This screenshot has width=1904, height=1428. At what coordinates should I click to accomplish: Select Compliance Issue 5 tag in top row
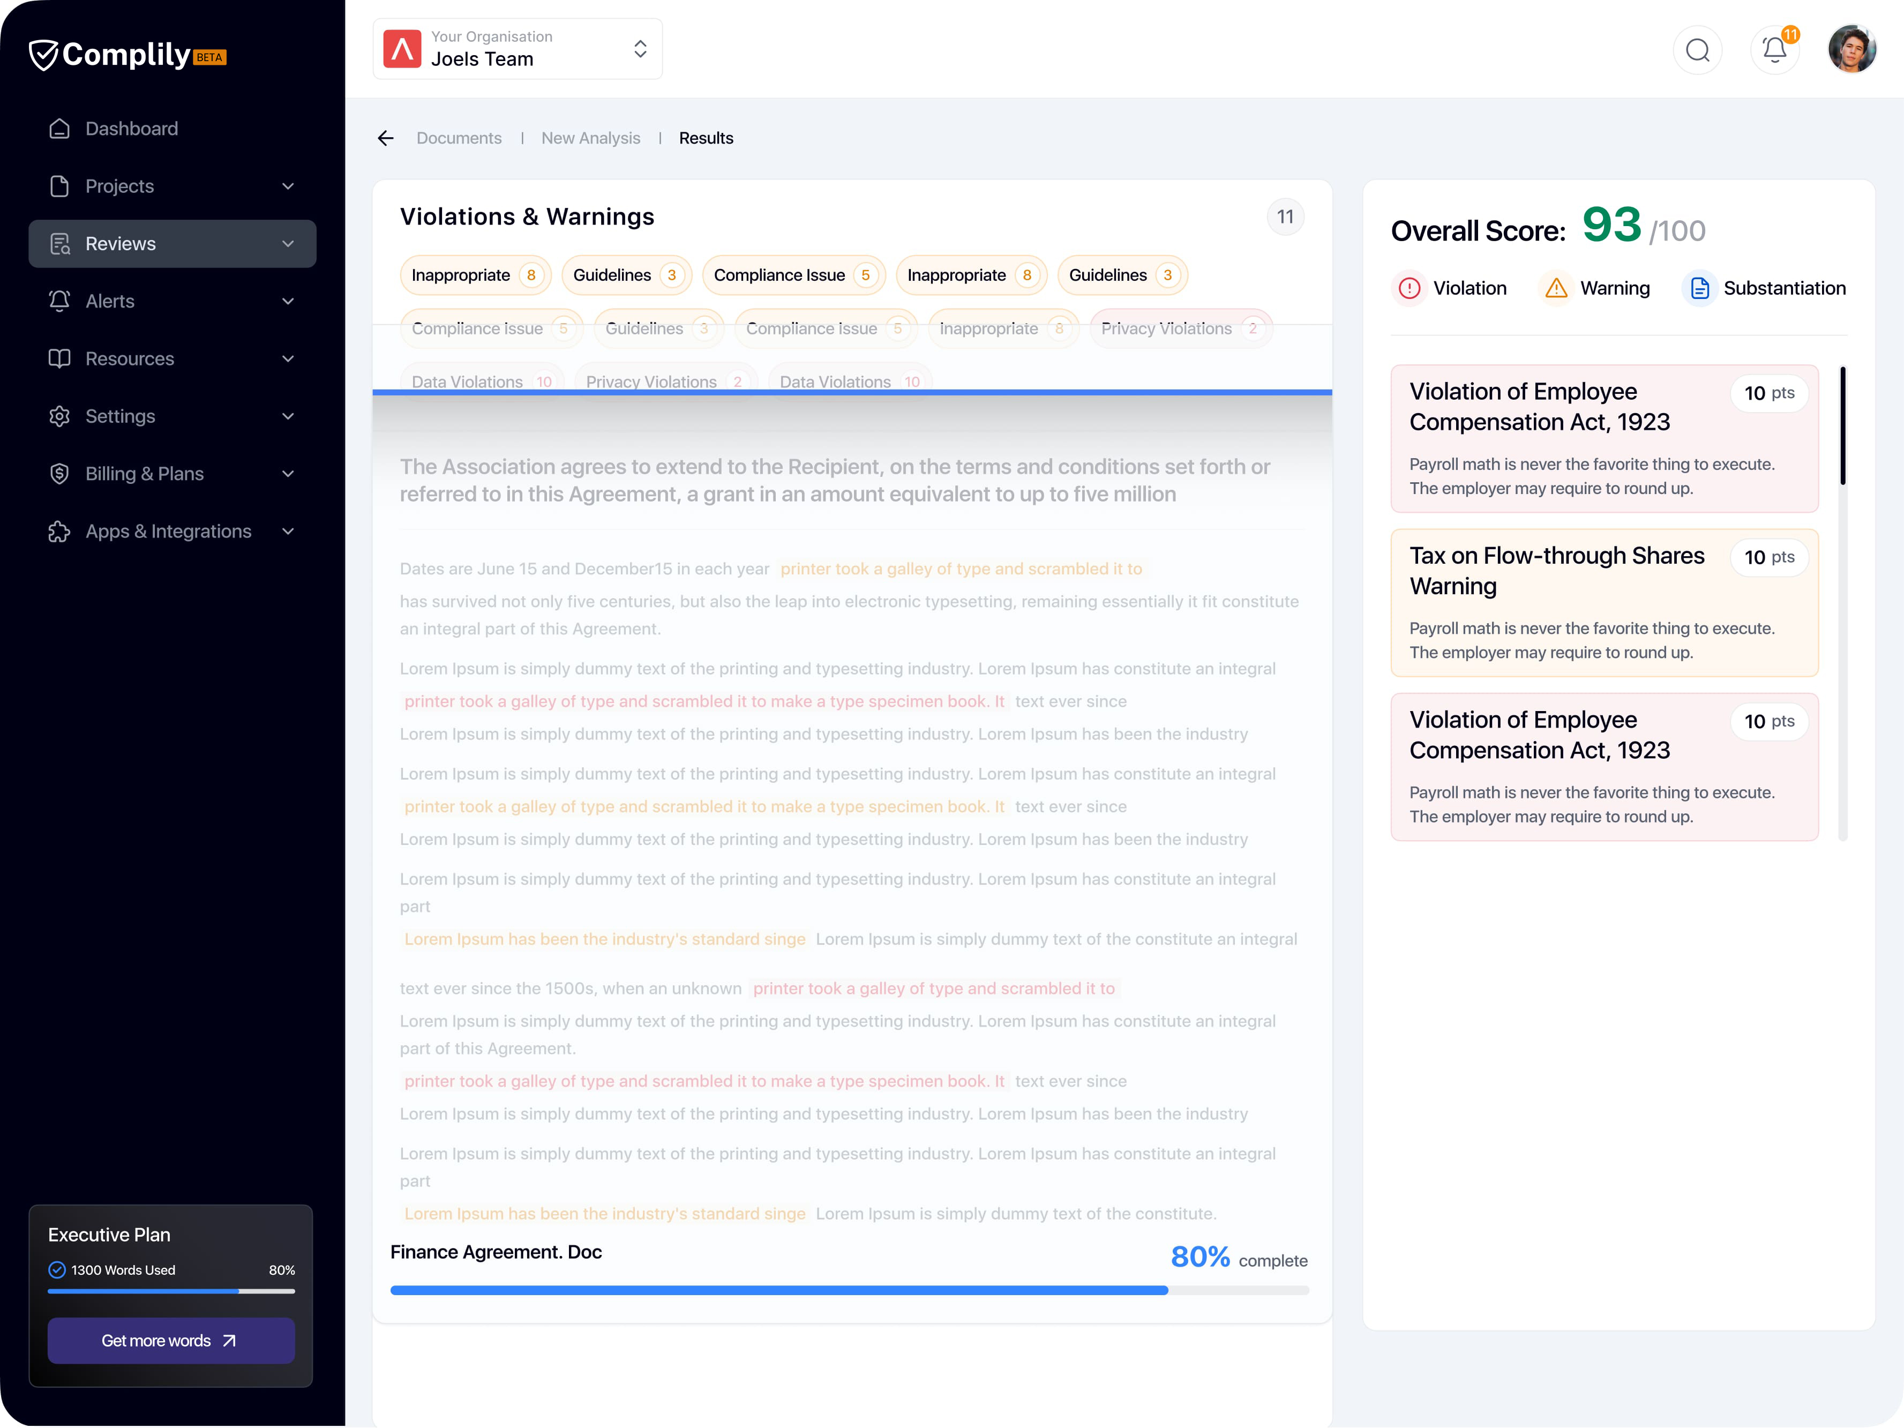[x=793, y=275]
